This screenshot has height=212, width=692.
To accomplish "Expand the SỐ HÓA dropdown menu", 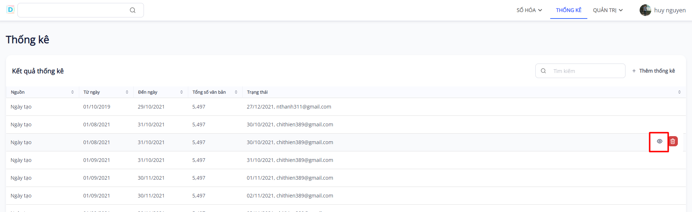I will 529,10.
